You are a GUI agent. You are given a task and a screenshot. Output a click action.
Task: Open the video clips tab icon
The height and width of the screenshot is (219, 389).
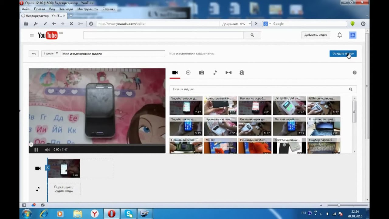click(x=175, y=73)
